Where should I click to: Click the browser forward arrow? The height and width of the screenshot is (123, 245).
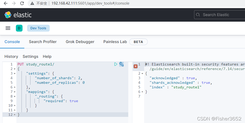click(14, 3)
